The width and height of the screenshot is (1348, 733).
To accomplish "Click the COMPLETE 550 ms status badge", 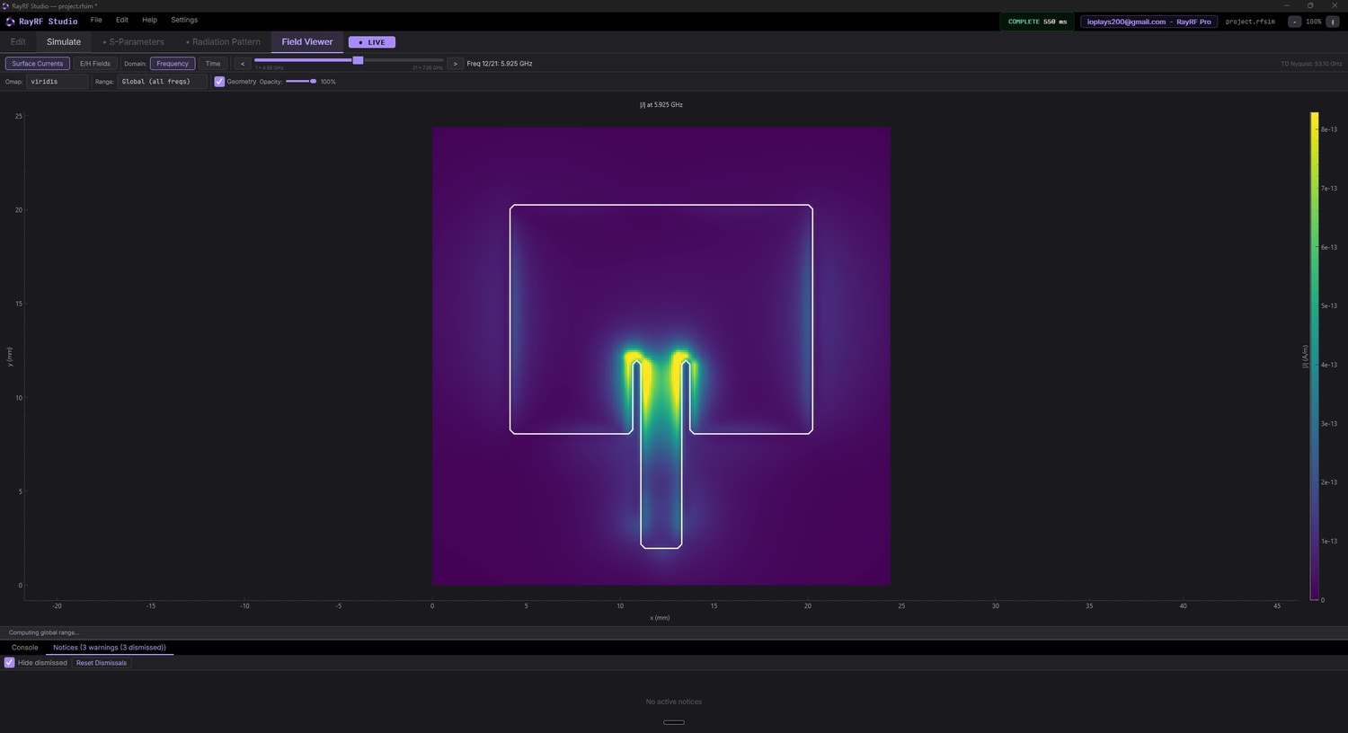I will pos(1037,22).
